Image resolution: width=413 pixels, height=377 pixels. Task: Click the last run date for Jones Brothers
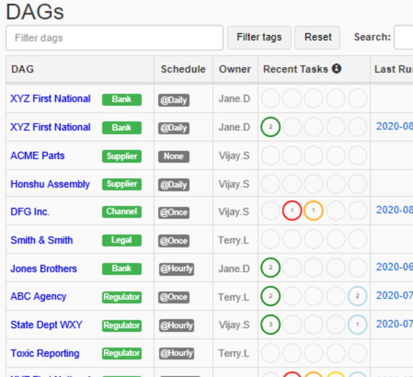(394, 267)
